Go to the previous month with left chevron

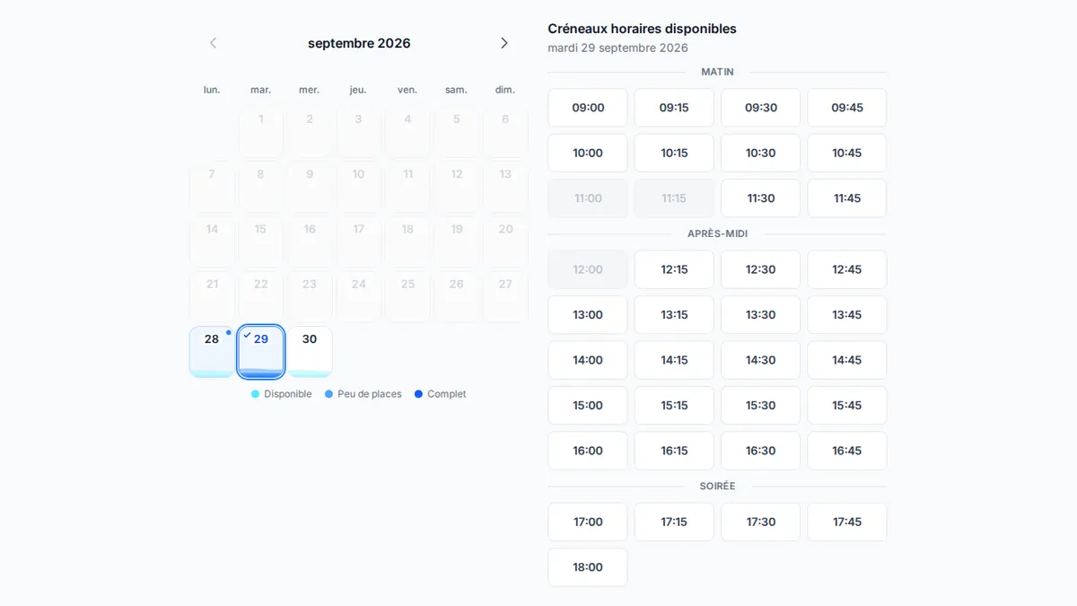213,43
